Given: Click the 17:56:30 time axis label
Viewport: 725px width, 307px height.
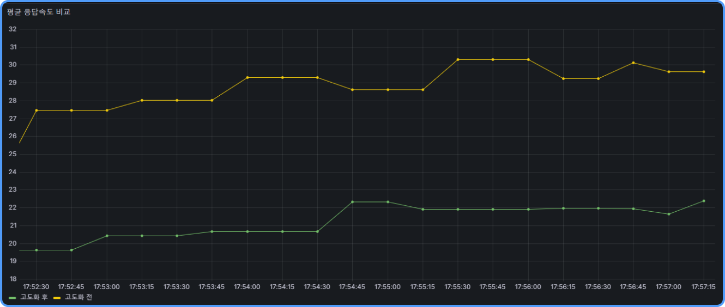Looking at the screenshot, I should 599,287.
